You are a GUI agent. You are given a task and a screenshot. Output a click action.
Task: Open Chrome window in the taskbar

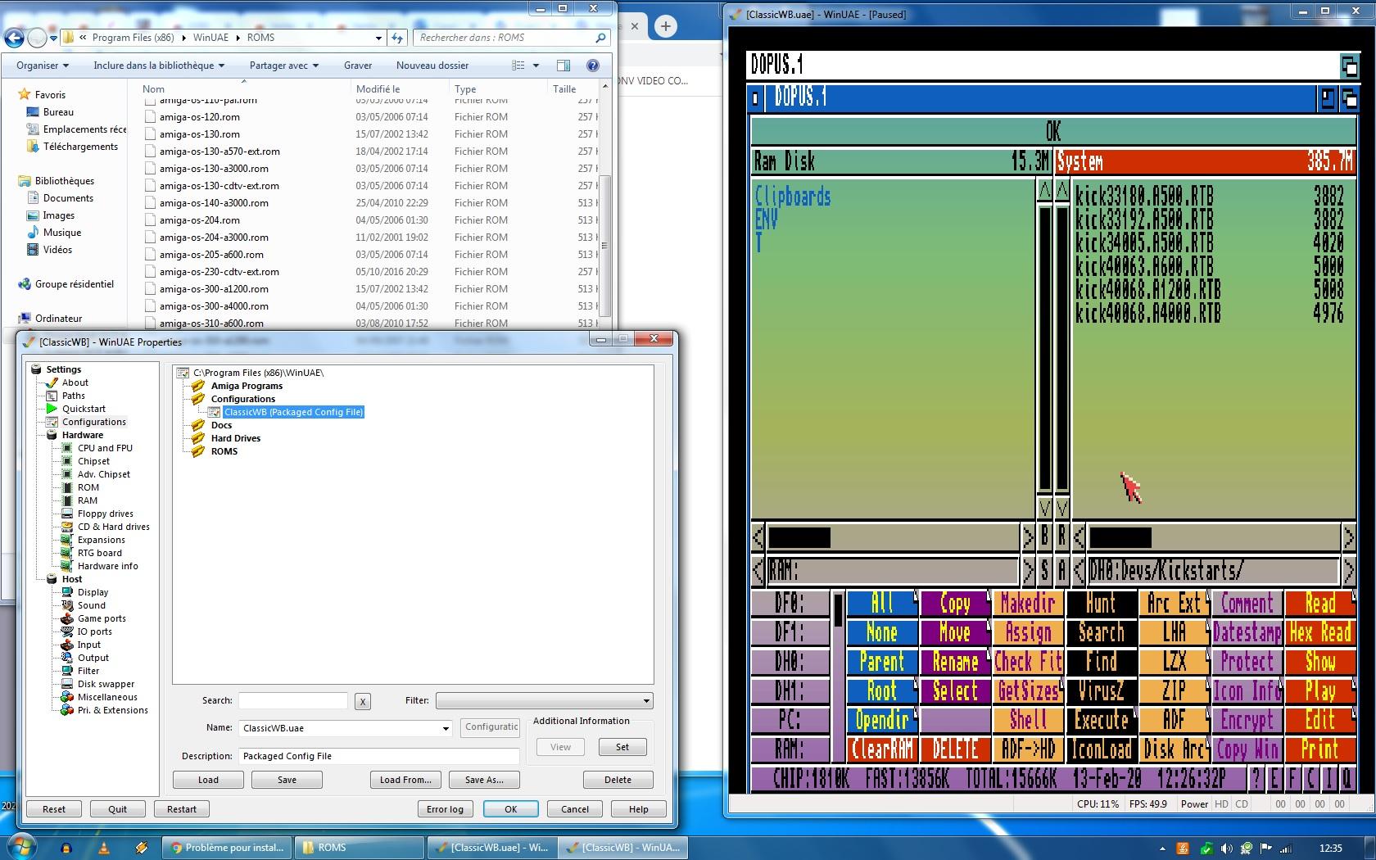[227, 848]
